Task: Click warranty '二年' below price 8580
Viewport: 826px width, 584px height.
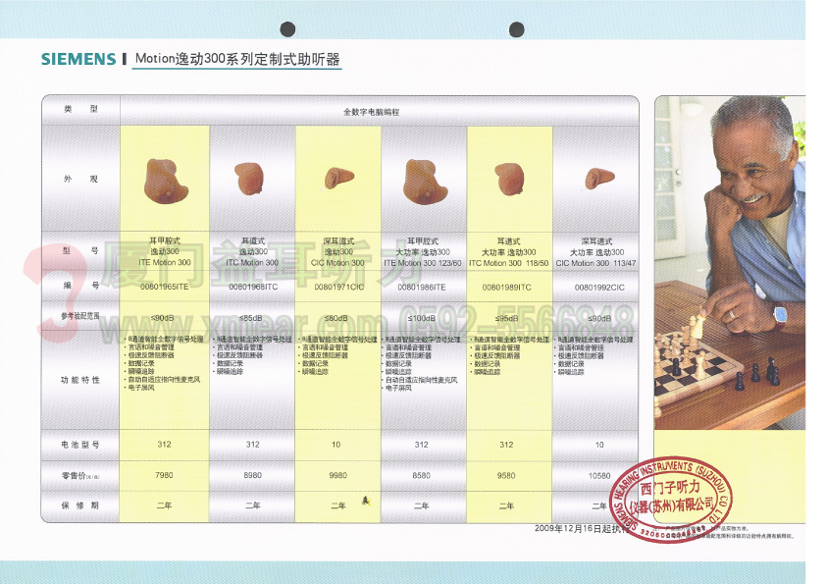Action: point(422,505)
